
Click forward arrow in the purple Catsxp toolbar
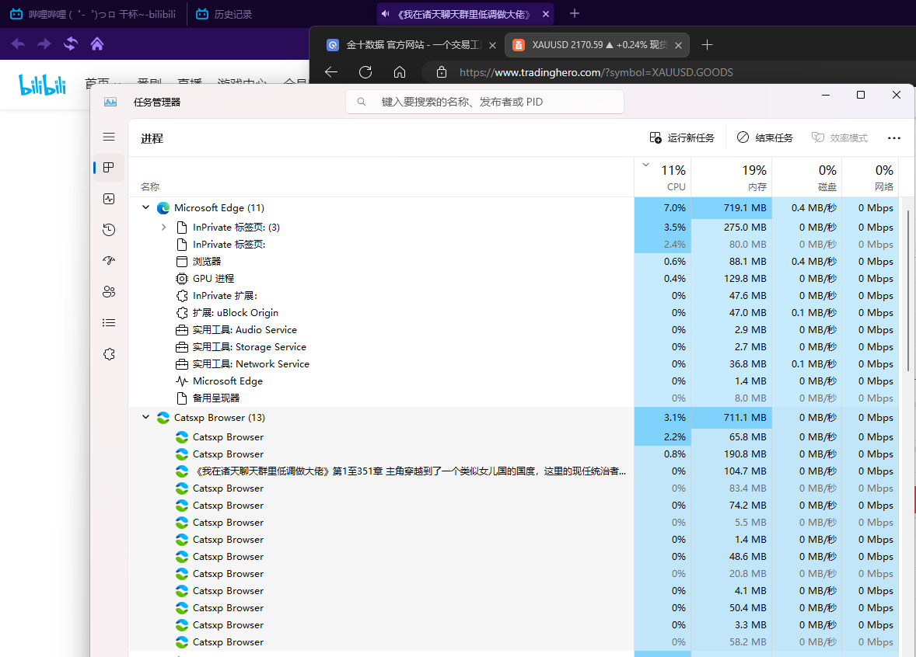point(44,43)
